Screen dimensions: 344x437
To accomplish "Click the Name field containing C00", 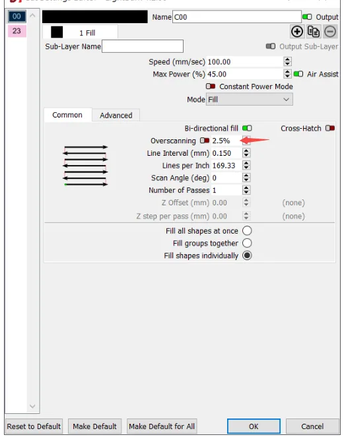I will click(236, 17).
